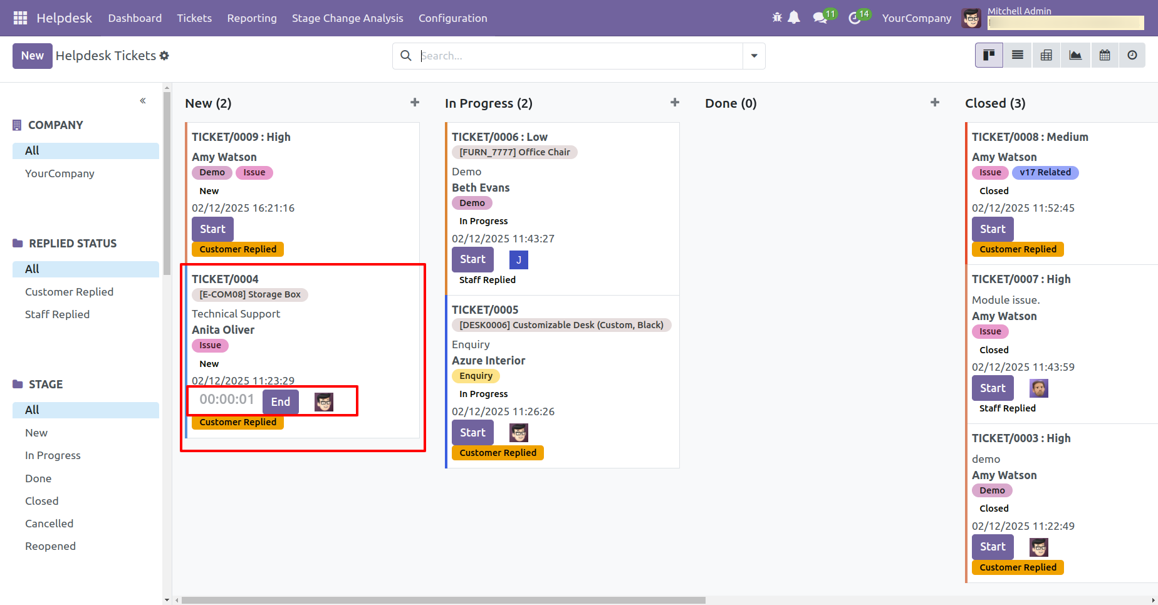Image resolution: width=1158 pixels, height=605 pixels.
Task: Start timer on TICKET/0008
Action: 993,229
